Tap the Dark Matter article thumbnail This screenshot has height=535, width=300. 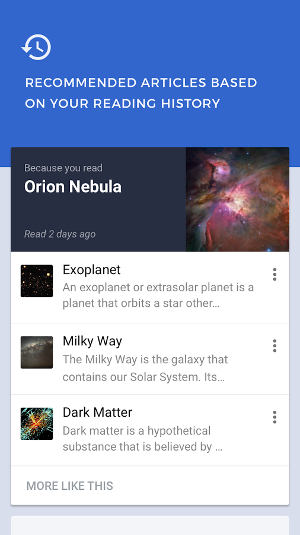coord(37,423)
